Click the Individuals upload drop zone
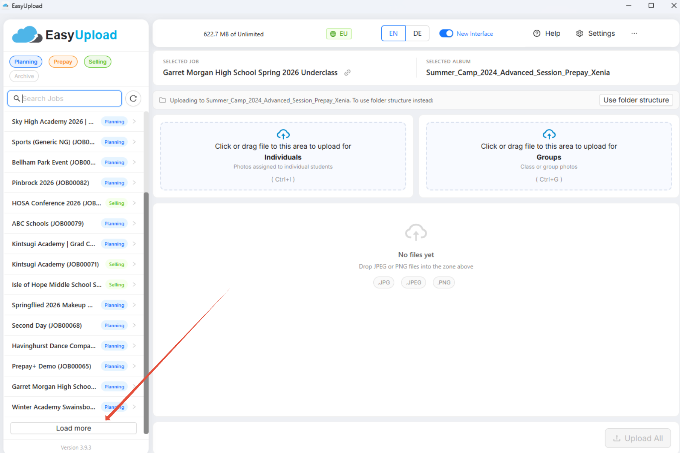680x453 pixels. [283, 156]
